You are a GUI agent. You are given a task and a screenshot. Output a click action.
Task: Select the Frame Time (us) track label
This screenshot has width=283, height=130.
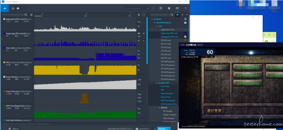click(19, 91)
